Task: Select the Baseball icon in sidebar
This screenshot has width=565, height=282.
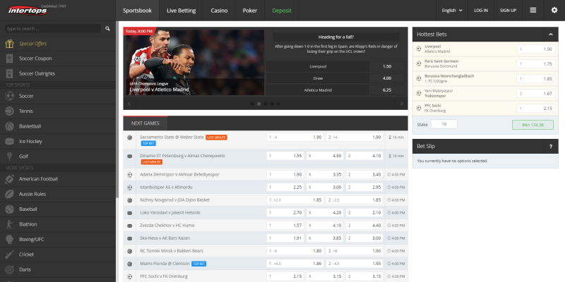Action: click(x=9, y=209)
